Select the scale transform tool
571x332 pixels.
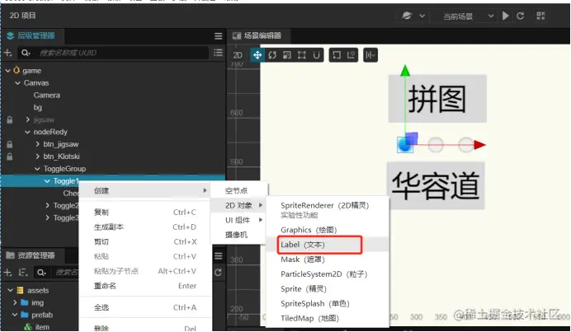point(287,55)
